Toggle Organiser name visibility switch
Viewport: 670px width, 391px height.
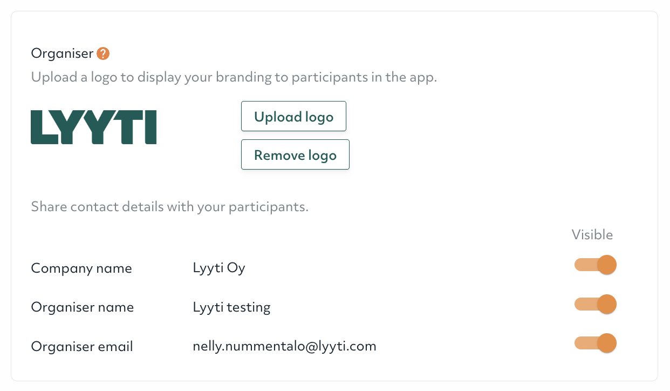click(595, 305)
